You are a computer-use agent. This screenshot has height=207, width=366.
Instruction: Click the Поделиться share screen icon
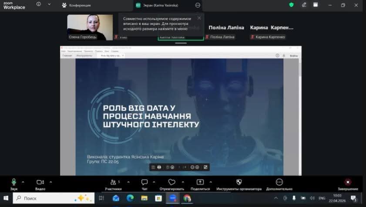tap(200, 183)
